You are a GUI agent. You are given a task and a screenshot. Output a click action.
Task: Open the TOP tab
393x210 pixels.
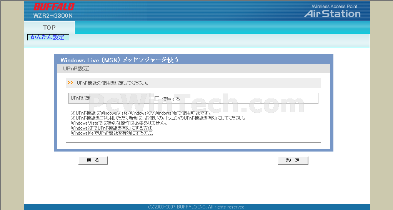pos(49,28)
